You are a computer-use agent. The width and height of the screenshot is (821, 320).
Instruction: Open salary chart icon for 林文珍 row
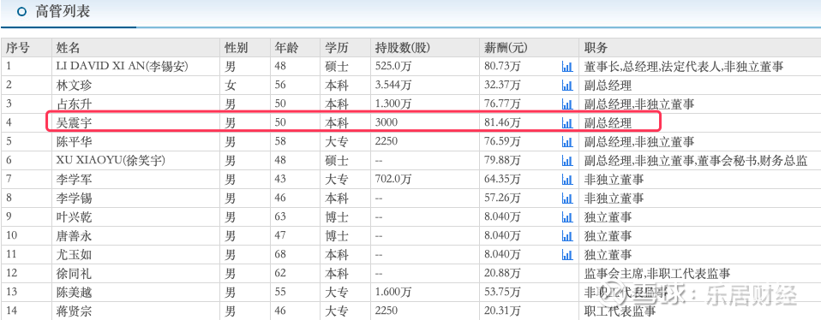point(567,86)
